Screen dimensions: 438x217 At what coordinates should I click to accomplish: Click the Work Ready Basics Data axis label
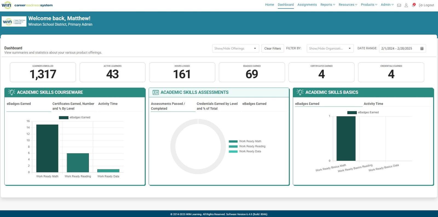(x=384, y=168)
